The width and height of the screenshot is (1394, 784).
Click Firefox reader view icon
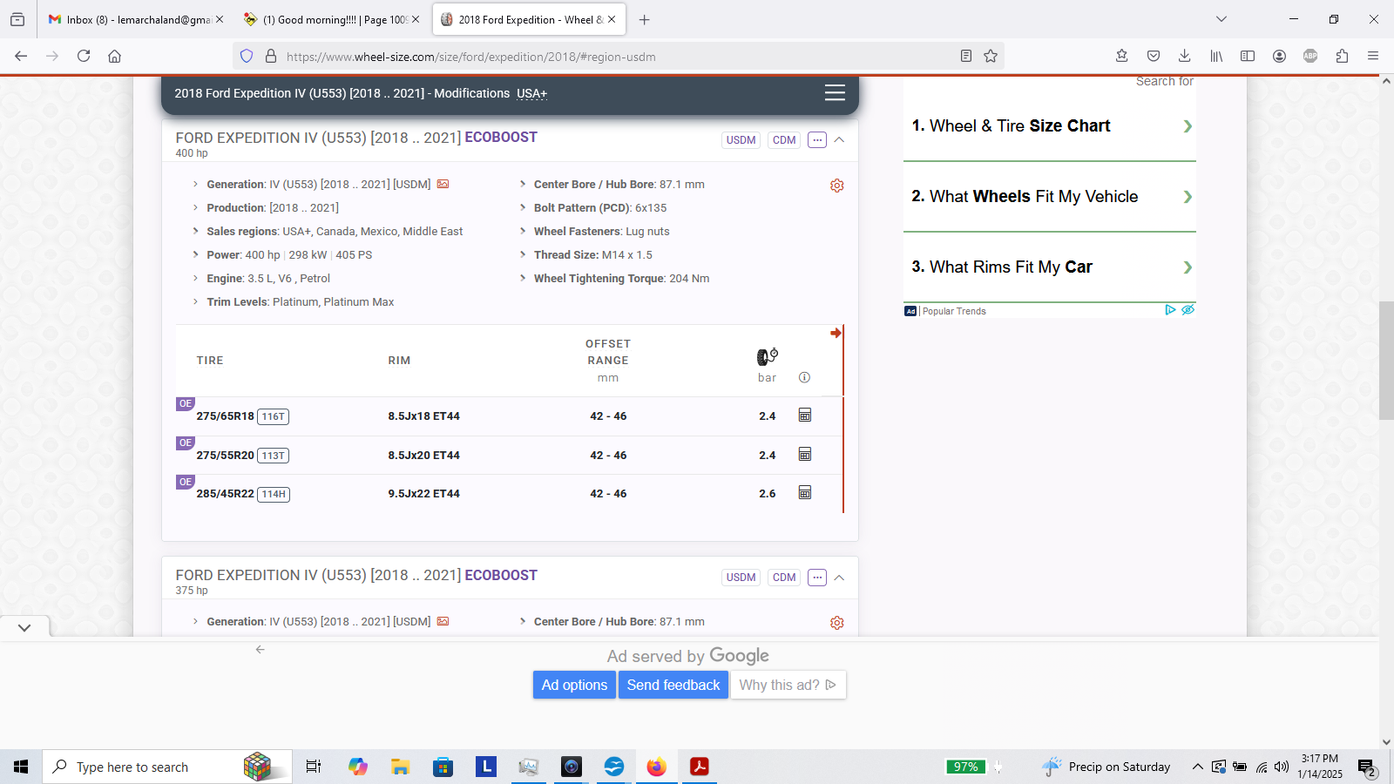pos(966,56)
